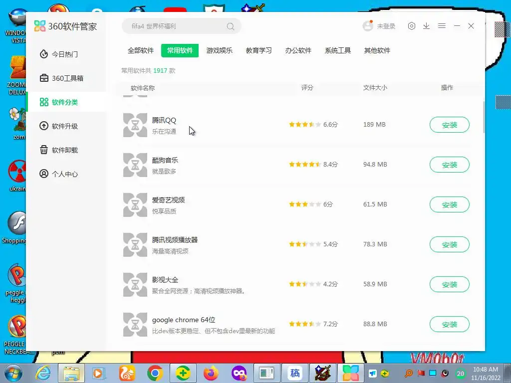Switch to the 常用软件 tab
Viewport: 511px width, 383px height.
point(180,50)
